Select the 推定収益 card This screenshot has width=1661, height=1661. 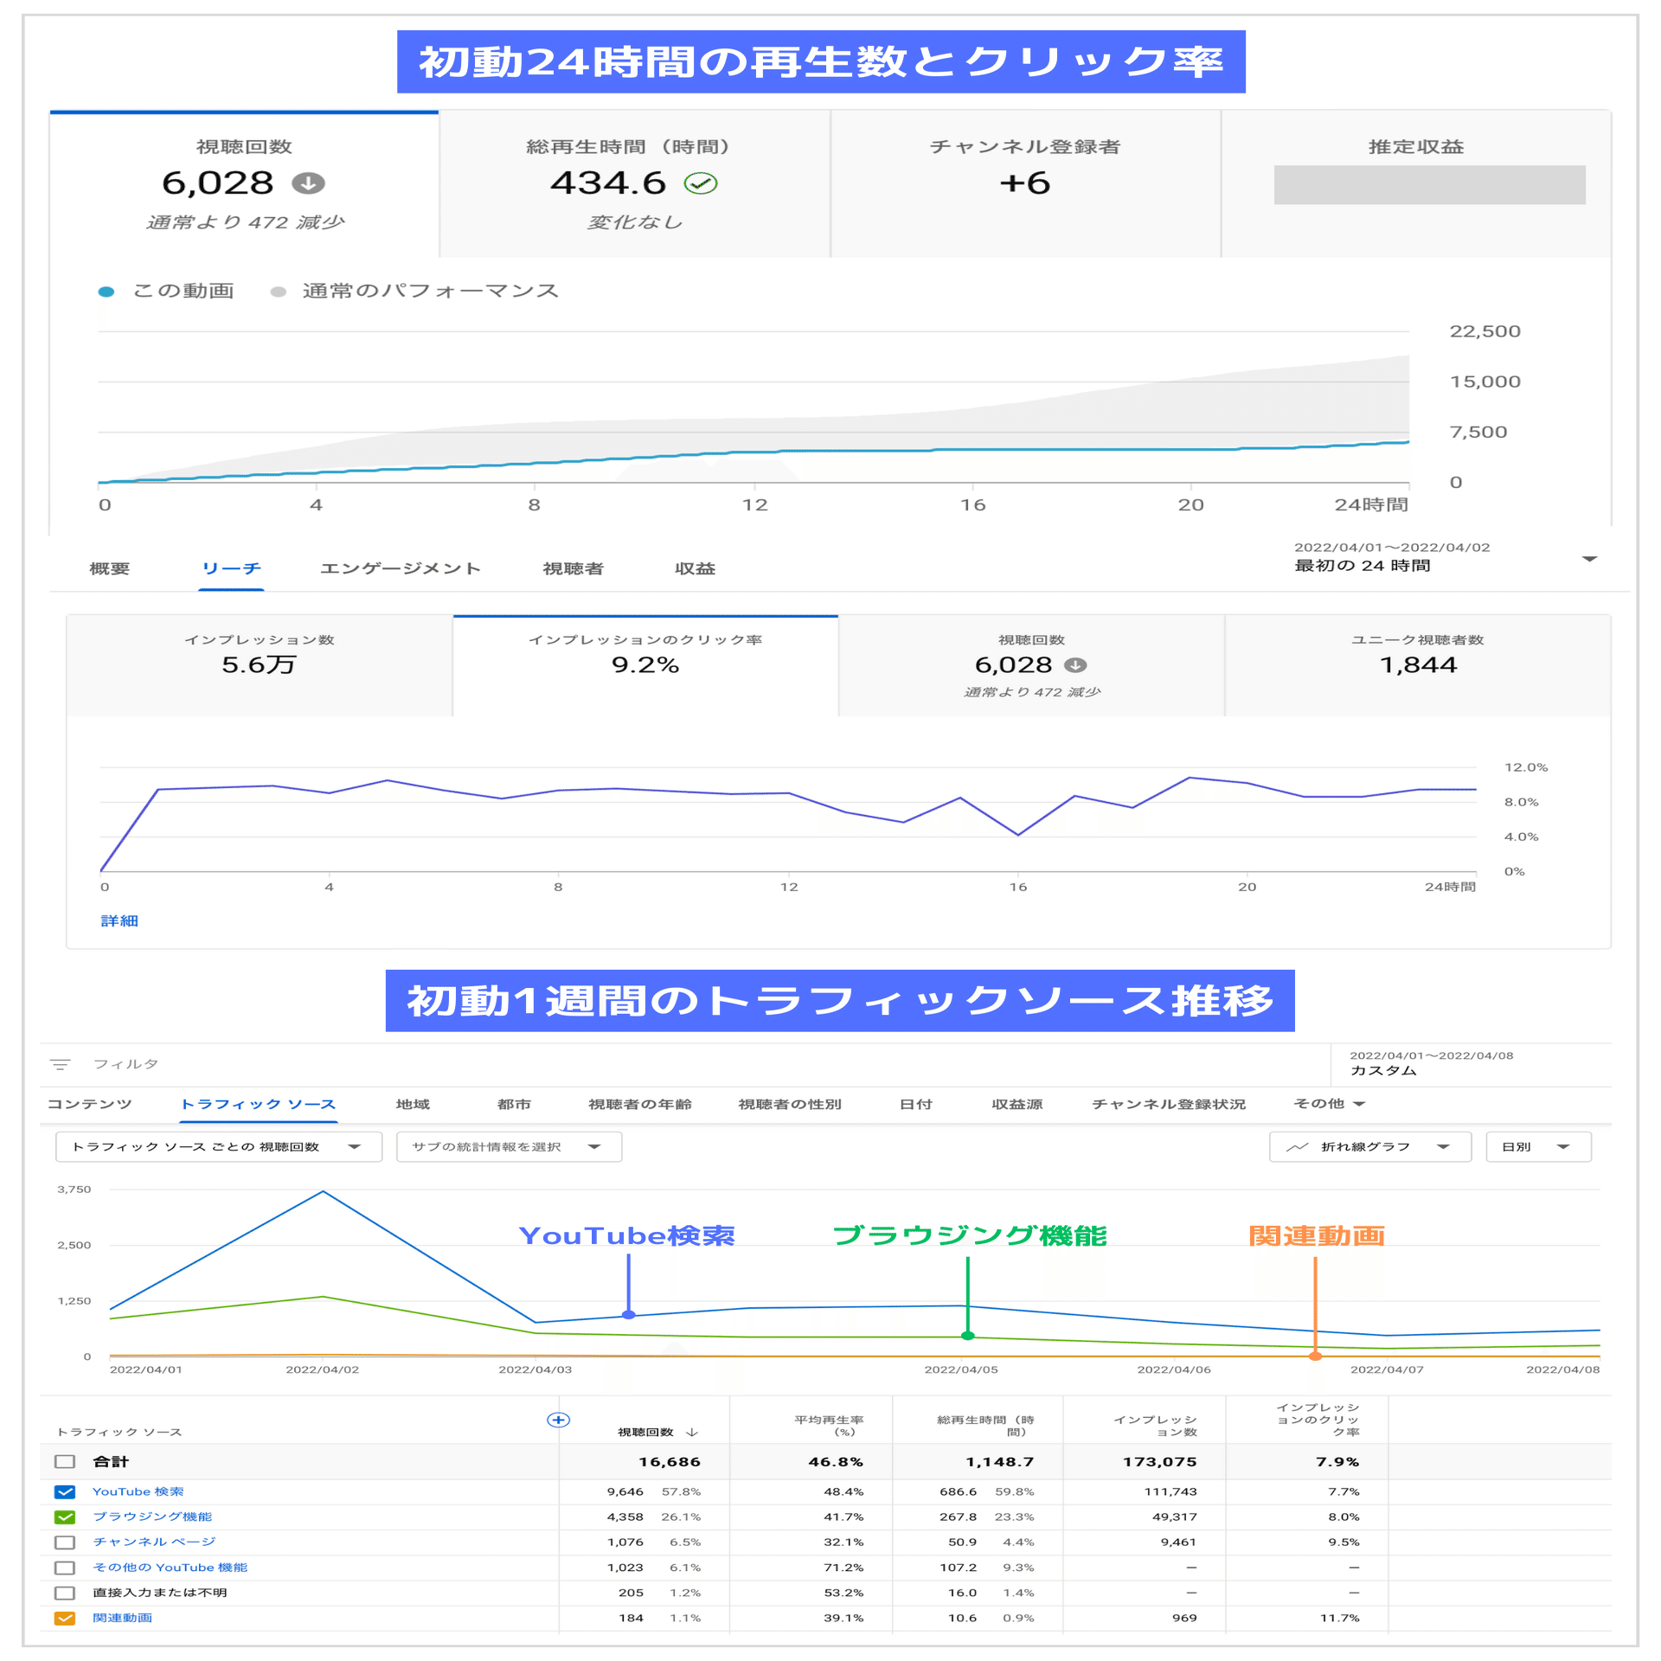(x=1416, y=184)
